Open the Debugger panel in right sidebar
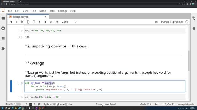The image size is (197, 110). 194,28
